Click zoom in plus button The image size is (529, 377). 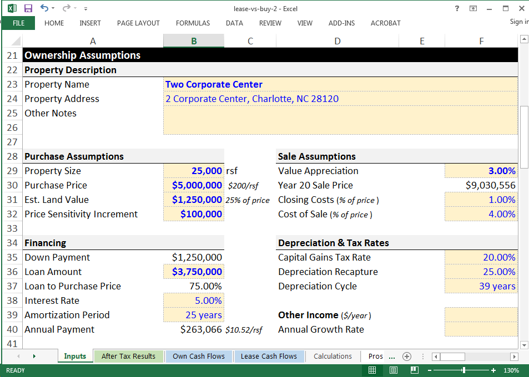pos(493,370)
